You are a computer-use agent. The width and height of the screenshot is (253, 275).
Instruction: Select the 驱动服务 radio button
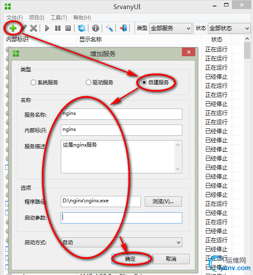pyautogui.click(x=88, y=83)
